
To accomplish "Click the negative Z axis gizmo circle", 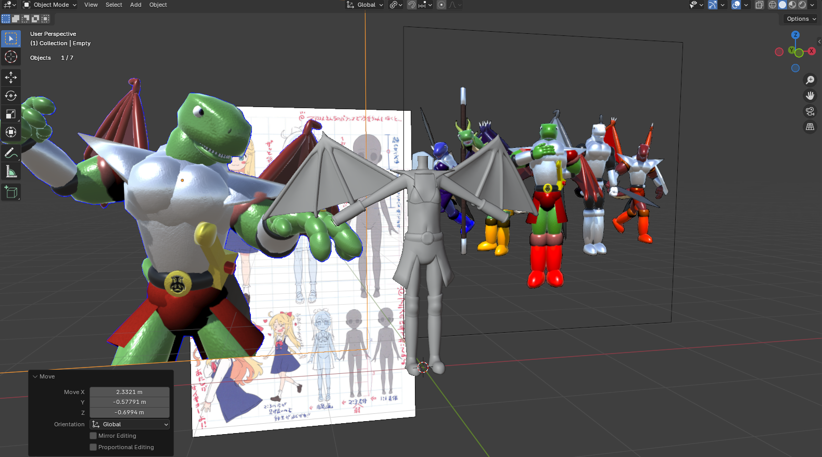I will coord(795,68).
